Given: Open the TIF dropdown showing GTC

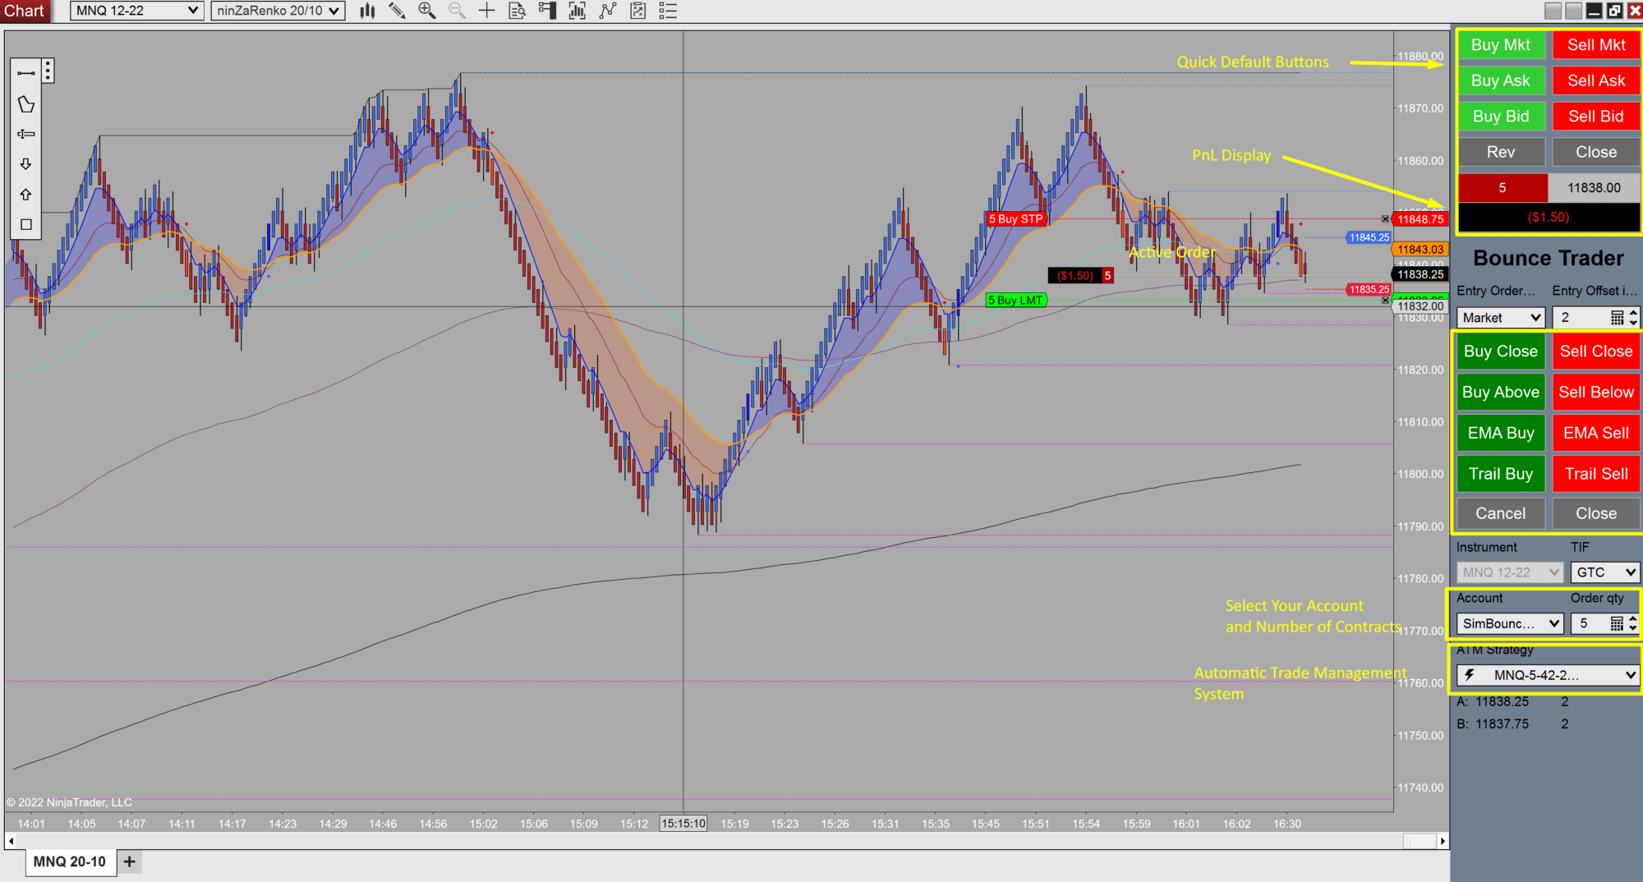Looking at the screenshot, I should pyautogui.click(x=1604, y=572).
